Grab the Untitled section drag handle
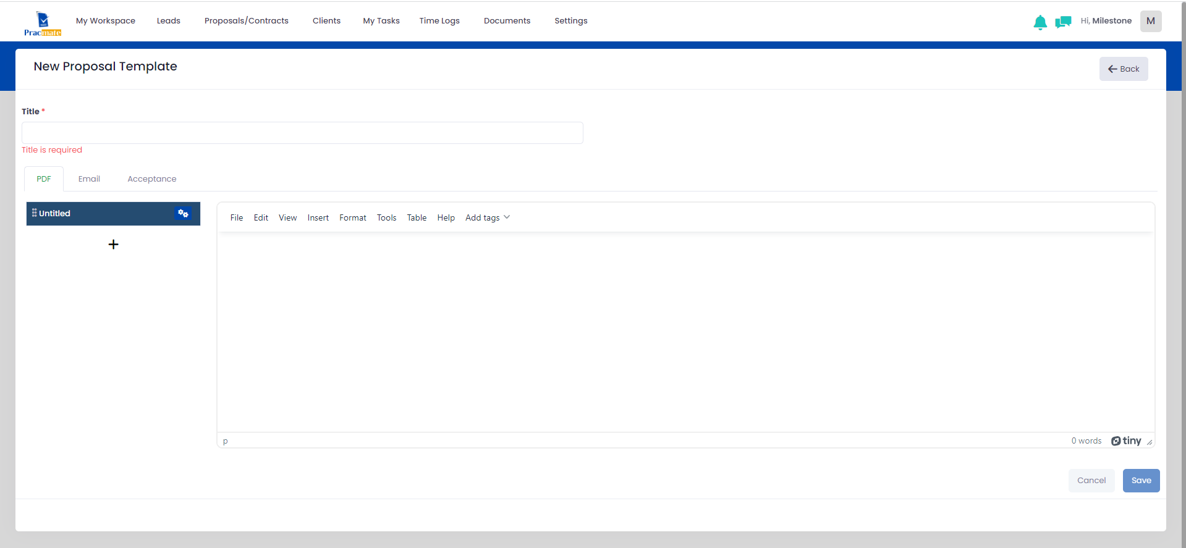This screenshot has height=548, width=1186. (34, 213)
